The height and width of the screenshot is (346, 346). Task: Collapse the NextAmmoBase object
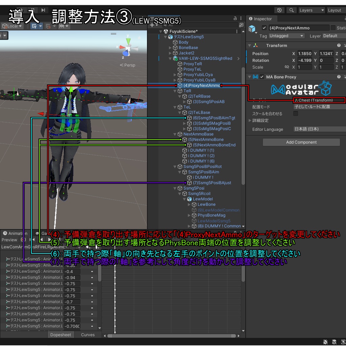[175, 134]
